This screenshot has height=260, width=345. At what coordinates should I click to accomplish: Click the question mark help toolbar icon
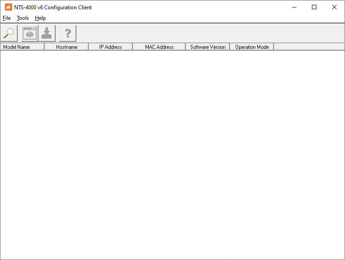68,33
